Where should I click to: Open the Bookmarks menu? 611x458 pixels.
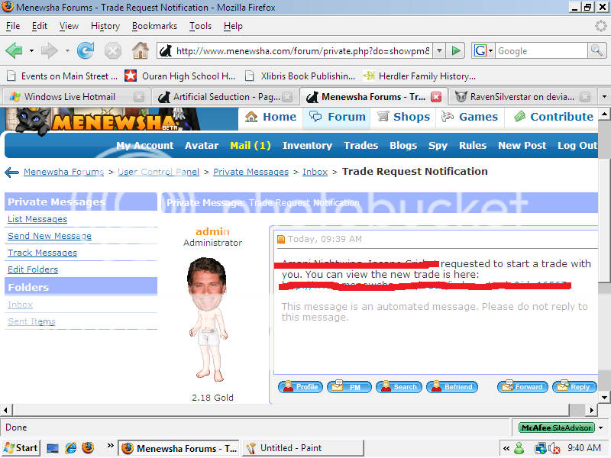[x=154, y=26]
